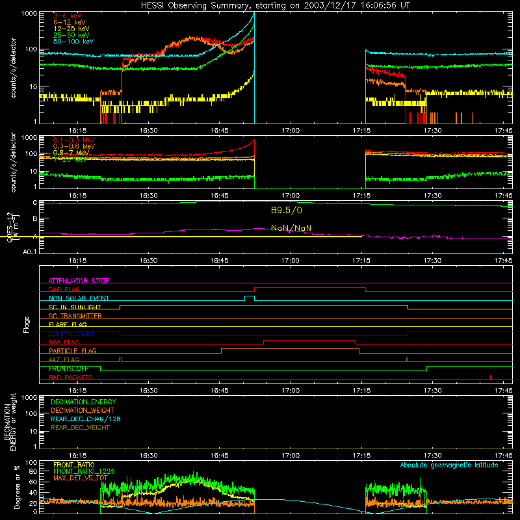520x520 pixels.
Task: Click the second AAZ_FLAG pulse
Action: 408,360
